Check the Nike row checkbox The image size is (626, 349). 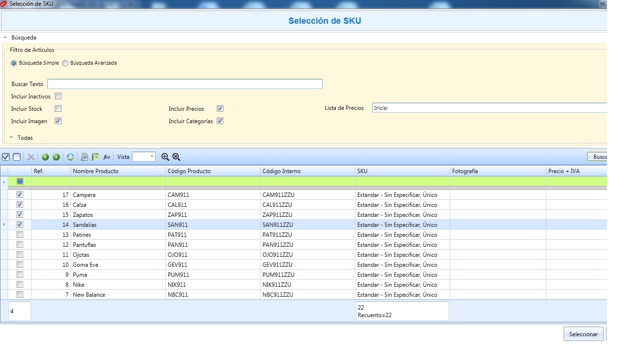click(20, 284)
